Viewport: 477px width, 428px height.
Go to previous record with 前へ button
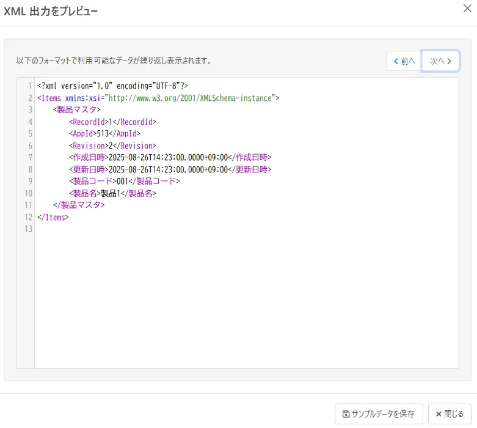click(404, 61)
